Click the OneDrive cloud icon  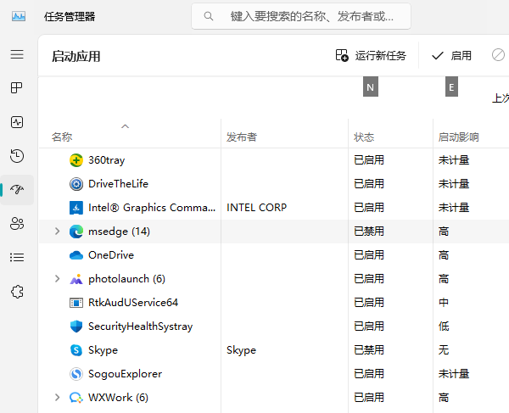click(76, 255)
